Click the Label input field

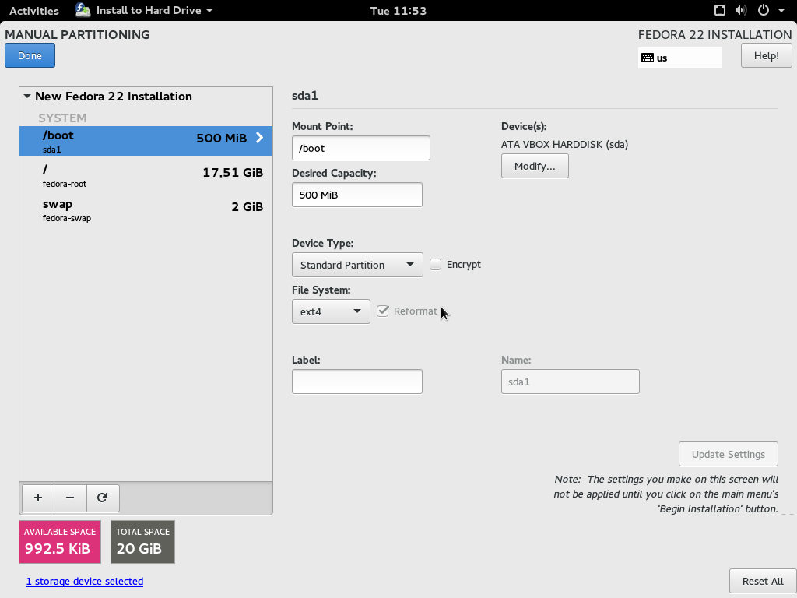click(x=356, y=382)
